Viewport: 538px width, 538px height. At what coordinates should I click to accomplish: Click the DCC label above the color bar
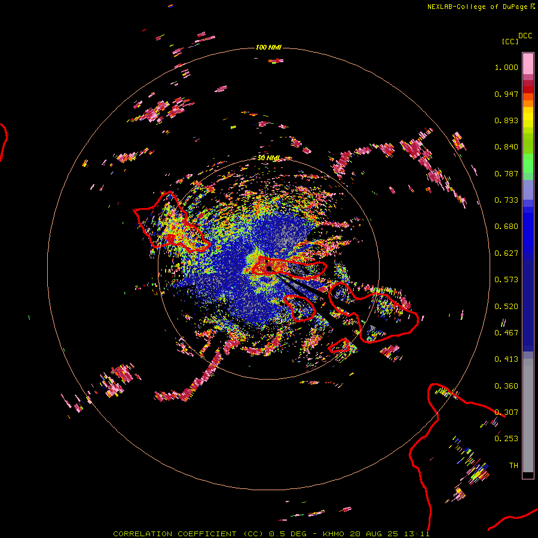pos(525,36)
